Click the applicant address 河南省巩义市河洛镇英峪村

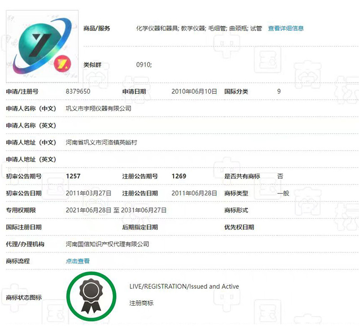(x=101, y=143)
